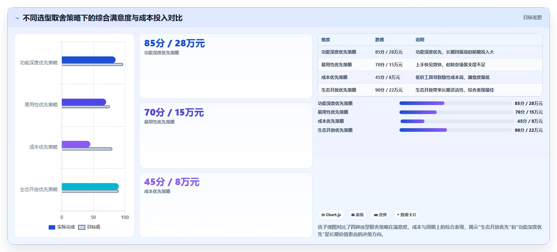
Task: Click the purple 成本优先策略 actual bar
Action: coord(76,144)
